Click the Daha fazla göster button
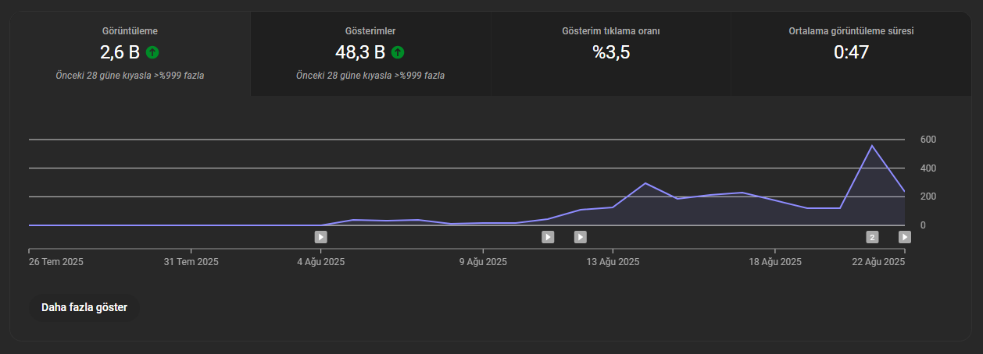This screenshot has height=354, width=983. (x=84, y=307)
